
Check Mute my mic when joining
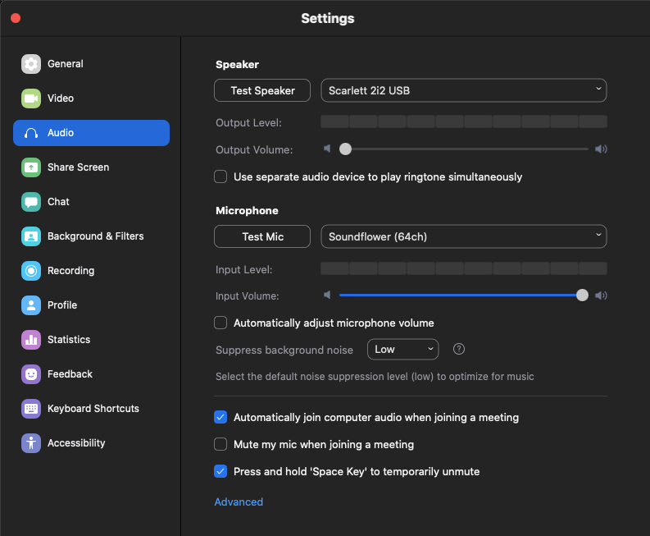coord(220,444)
